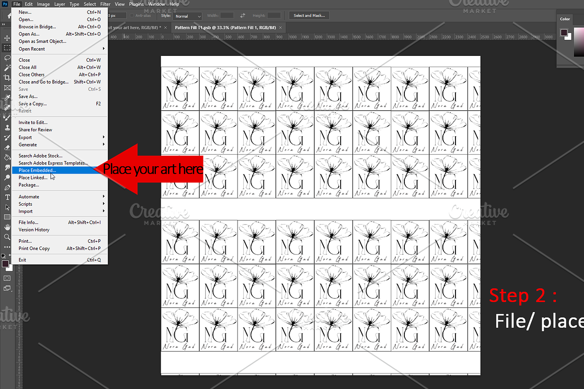Select the Clone Stamp tool
Screen dimensions: 584x389
coord(7,127)
